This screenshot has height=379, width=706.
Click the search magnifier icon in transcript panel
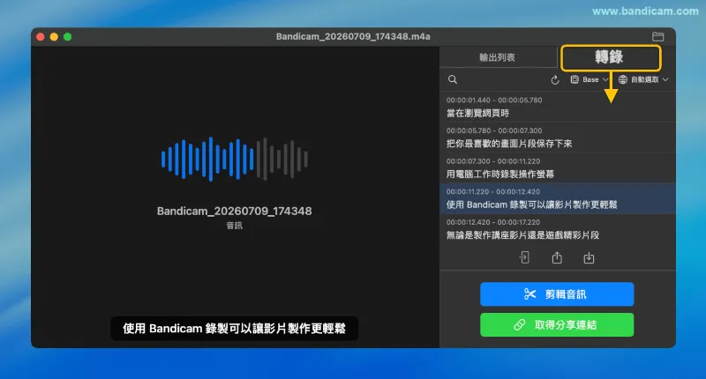(453, 79)
